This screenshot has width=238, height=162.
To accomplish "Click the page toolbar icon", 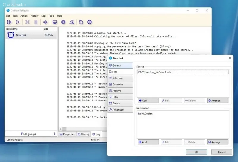I will tap(81, 22).
